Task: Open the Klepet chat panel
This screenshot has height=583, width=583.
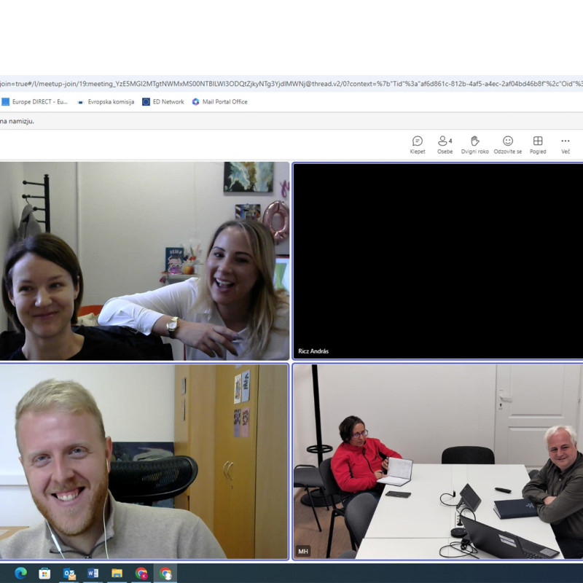Action: [418, 144]
